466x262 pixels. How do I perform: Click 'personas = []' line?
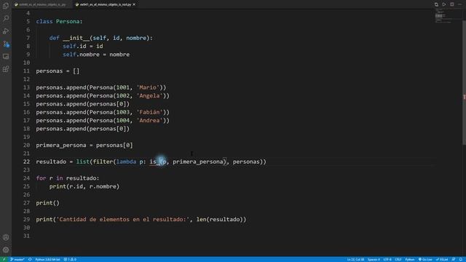(x=58, y=71)
